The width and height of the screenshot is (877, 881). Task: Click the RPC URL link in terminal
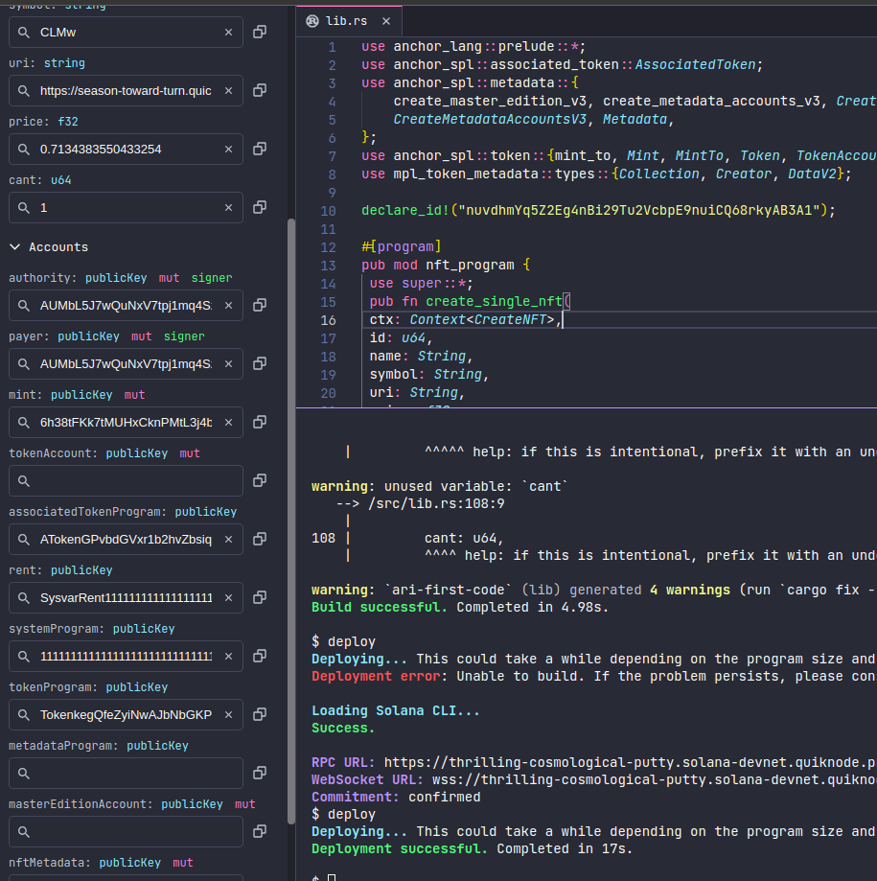630,762
